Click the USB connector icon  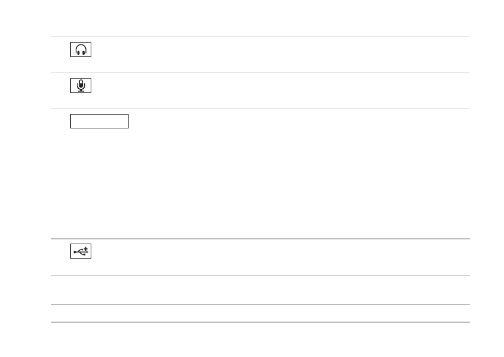[81, 253]
